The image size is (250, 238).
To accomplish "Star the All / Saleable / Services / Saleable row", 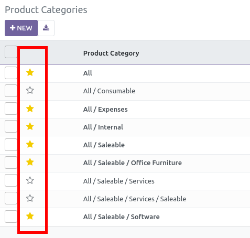I will (x=30, y=198).
